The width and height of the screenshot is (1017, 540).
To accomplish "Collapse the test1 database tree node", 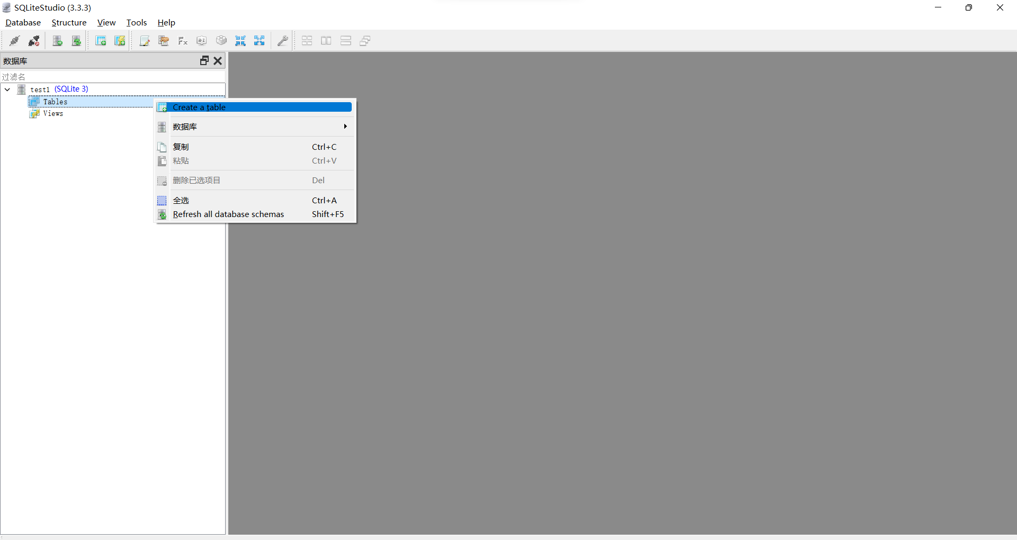I will (x=7, y=89).
